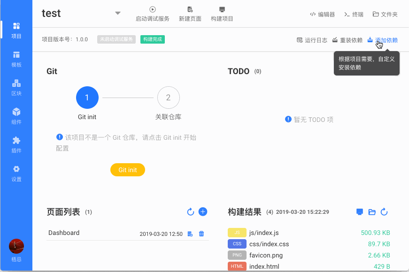409x272 pixels.
Task: Delete the Dashboard page via trash icon
Action: [x=201, y=234]
